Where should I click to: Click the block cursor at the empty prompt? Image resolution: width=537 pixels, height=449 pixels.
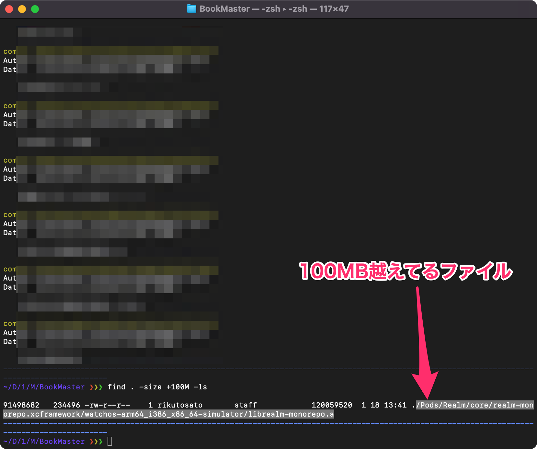[x=110, y=441]
